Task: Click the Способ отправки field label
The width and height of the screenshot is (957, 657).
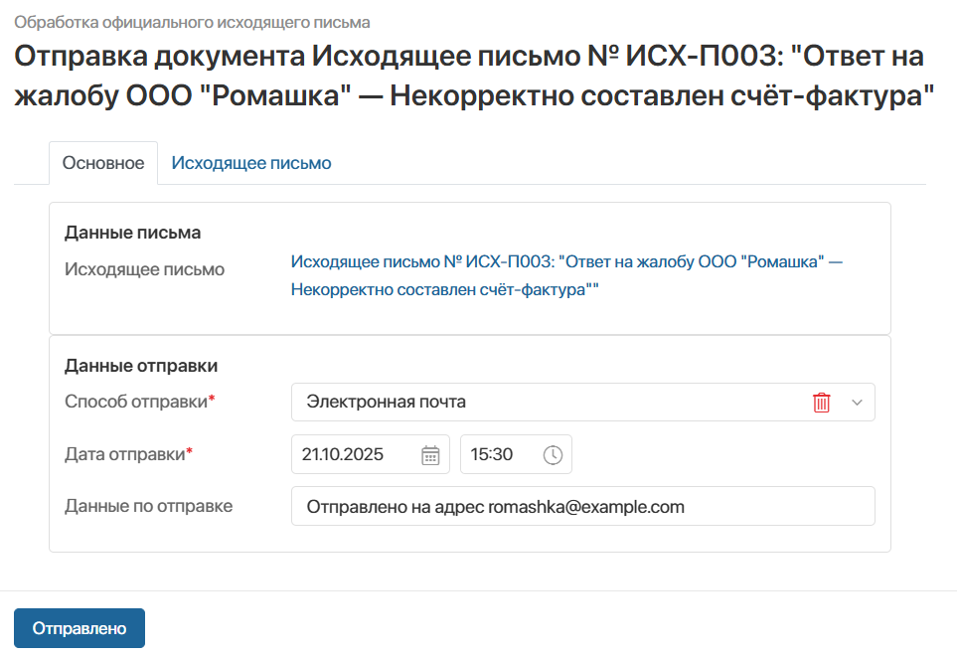Action: point(137,402)
